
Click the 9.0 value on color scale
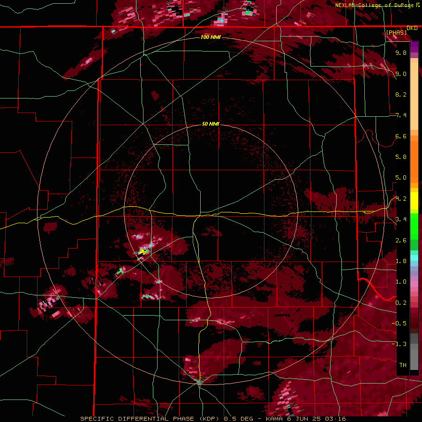[x=401, y=74]
